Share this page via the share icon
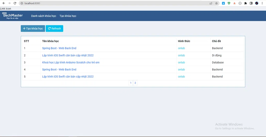Screen dimensions: 266x137 211,3
